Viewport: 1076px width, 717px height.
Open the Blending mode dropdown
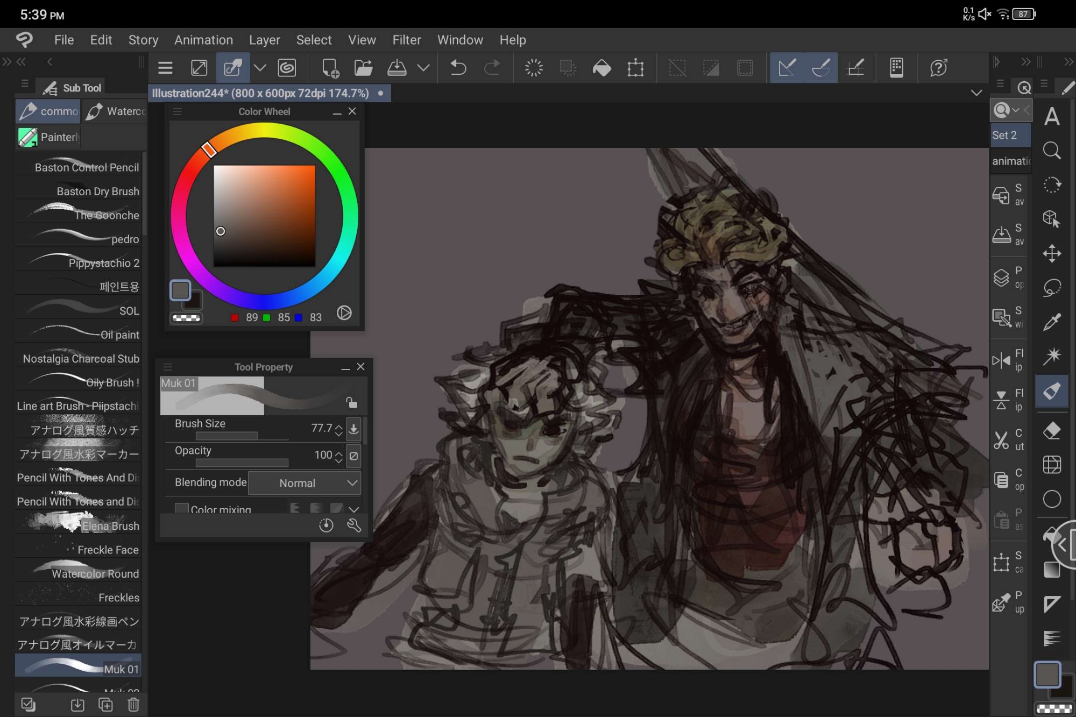click(305, 483)
